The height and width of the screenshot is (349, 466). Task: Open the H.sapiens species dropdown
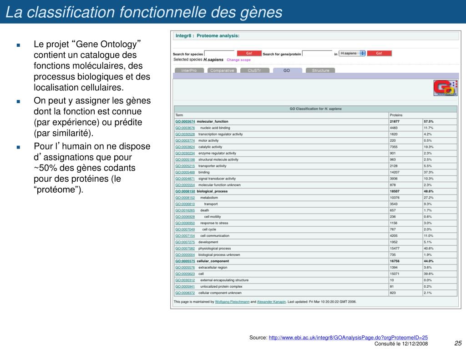[x=352, y=54]
